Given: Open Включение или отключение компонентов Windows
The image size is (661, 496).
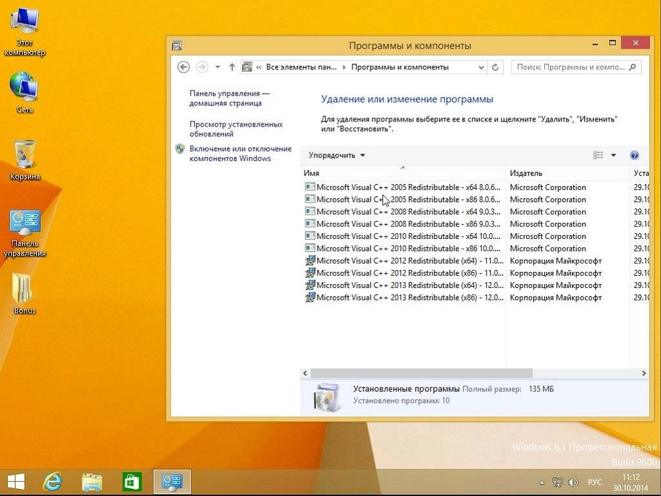Looking at the screenshot, I should 240,154.
